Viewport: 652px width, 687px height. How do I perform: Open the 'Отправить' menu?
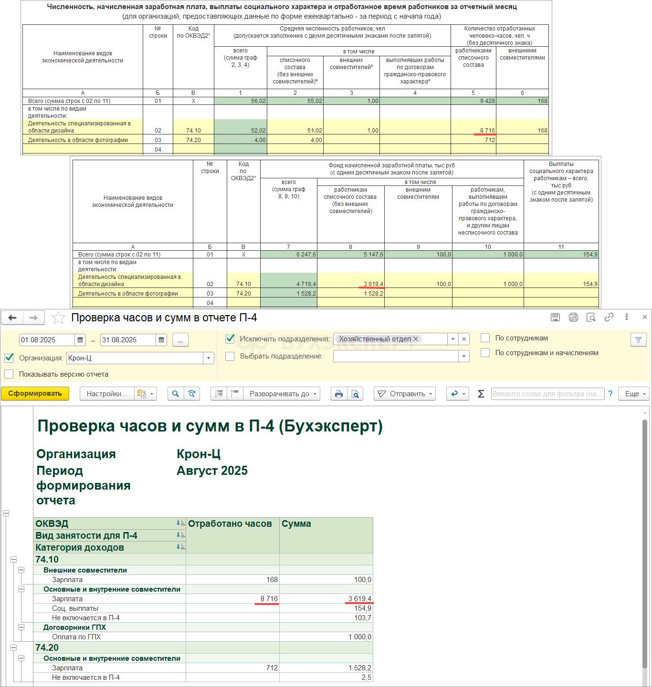[405, 394]
